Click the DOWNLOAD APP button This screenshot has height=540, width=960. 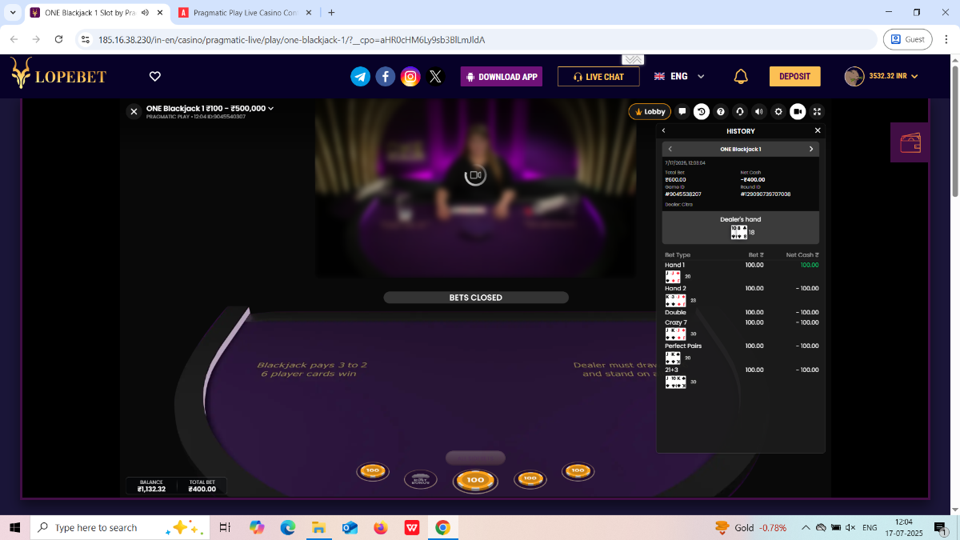(x=502, y=77)
